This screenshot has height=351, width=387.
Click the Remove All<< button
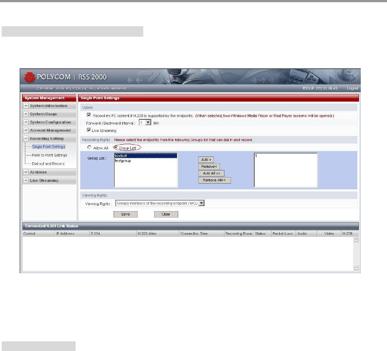(214, 180)
